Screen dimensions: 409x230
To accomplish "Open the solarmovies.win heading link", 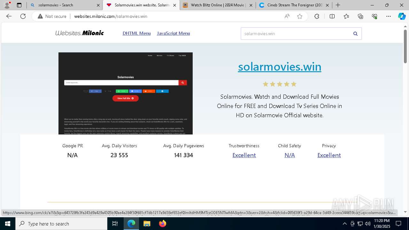I will coord(280,67).
